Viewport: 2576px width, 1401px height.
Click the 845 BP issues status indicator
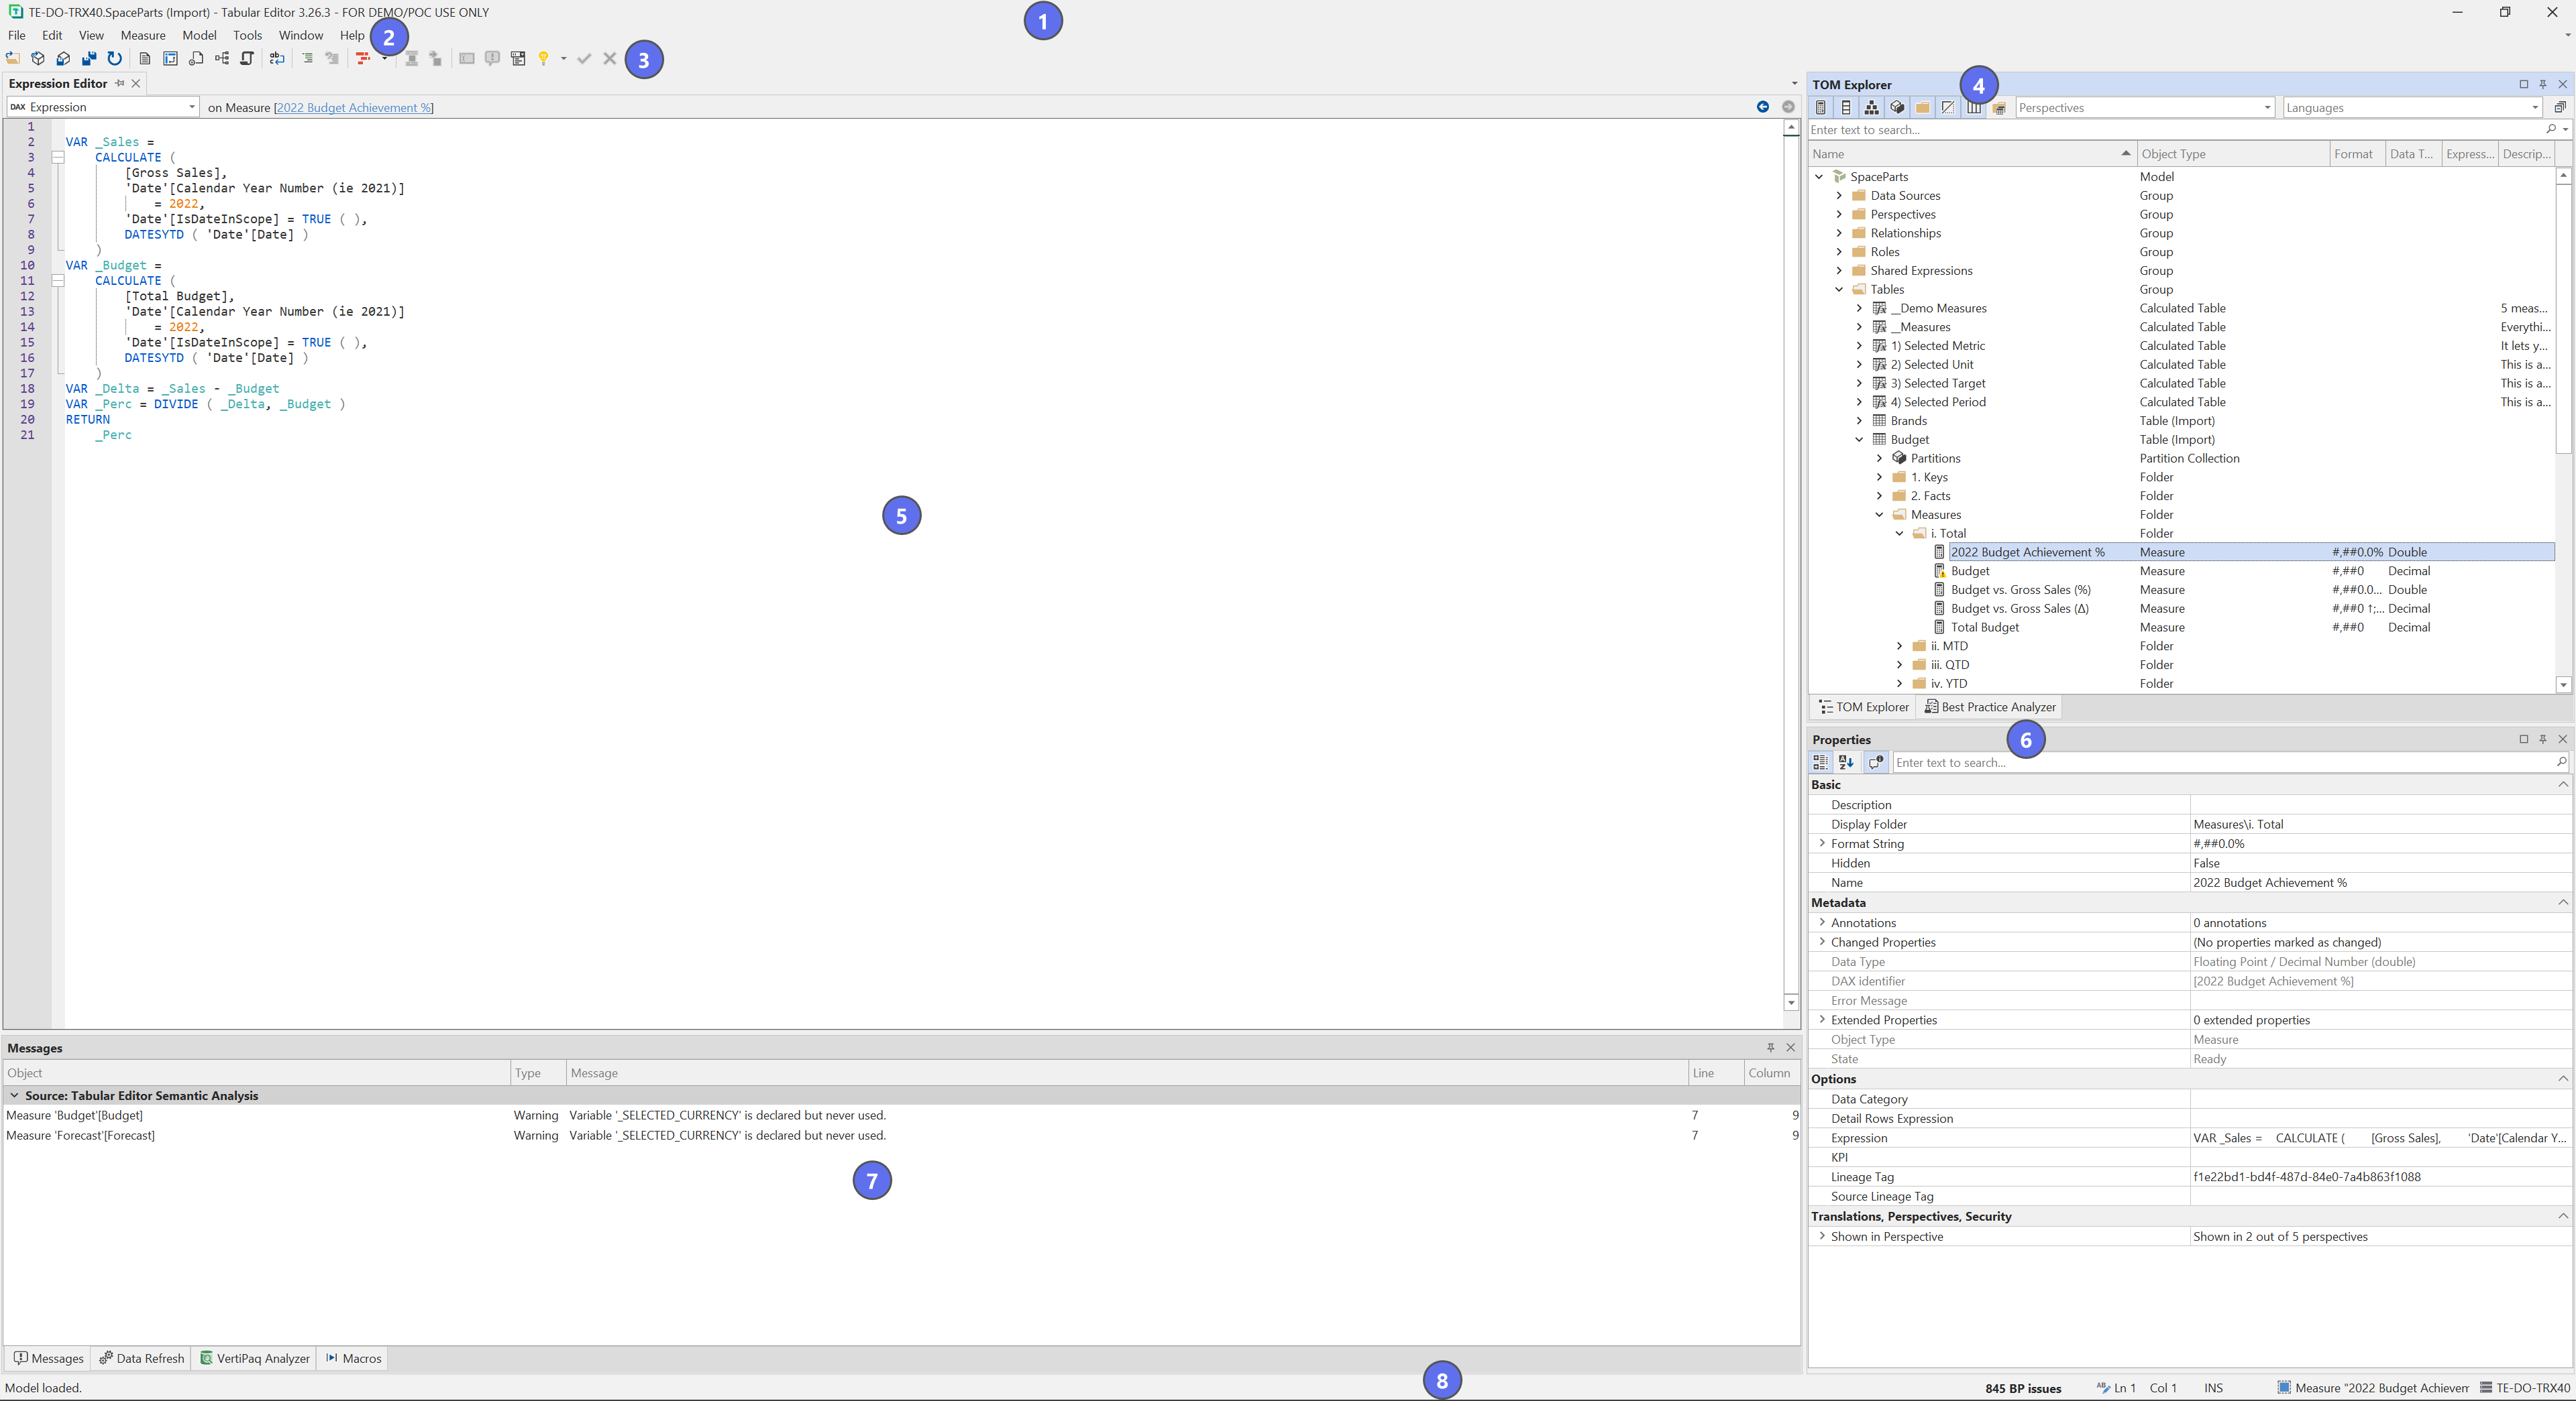[x=2023, y=1388]
